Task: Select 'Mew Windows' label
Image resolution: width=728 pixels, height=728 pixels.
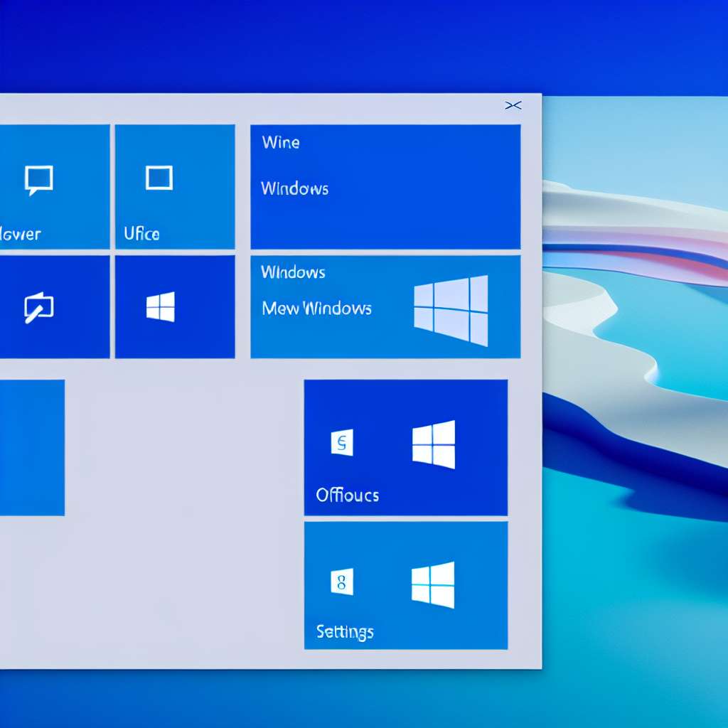Action: pyautogui.click(x=316, y=309)
